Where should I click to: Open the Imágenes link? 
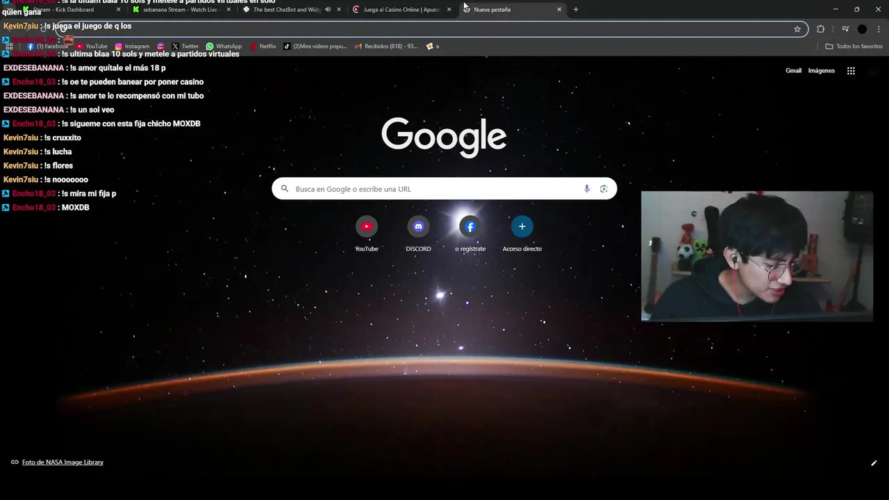pos(821,71)
